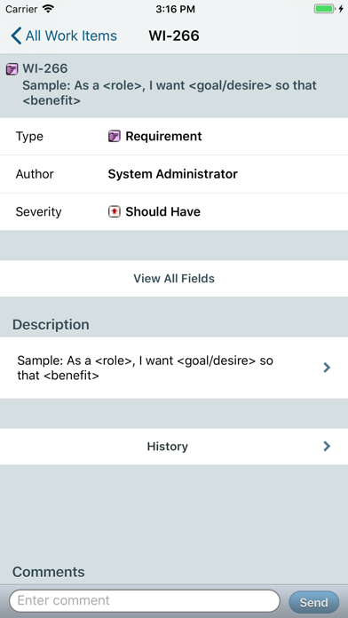Focus the Enter comment field
The height and width of the screenshot is (618, 348).
pyautogui.click(x=144, y=600)
